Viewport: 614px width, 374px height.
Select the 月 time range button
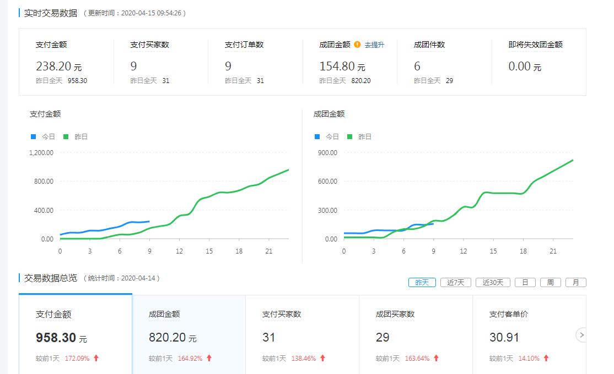(575, 282)
